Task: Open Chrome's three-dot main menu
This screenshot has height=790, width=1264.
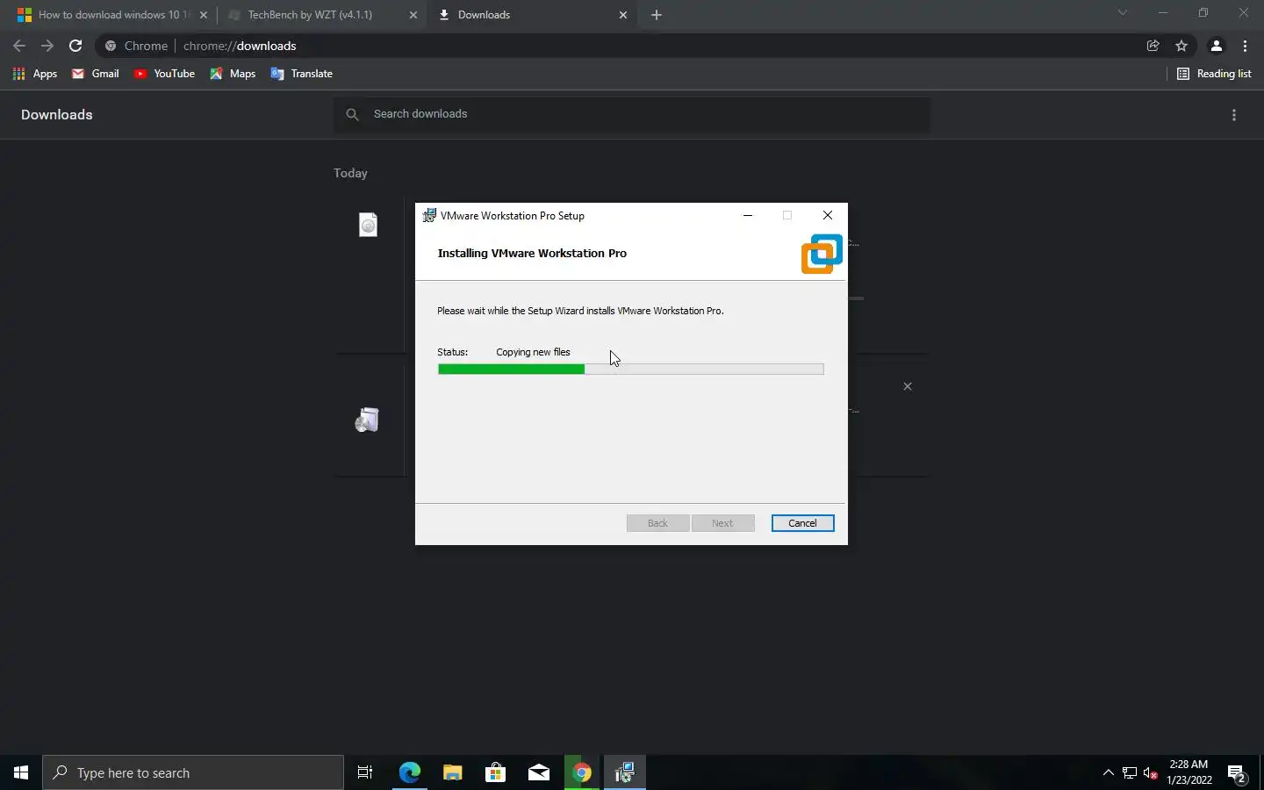Action: pos(1245,46)
